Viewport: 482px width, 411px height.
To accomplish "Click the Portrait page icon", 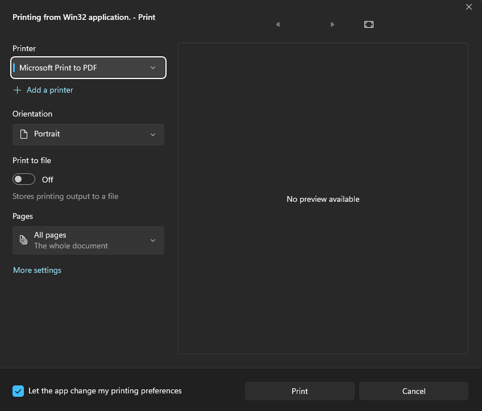I will click(x=24, y=134).
